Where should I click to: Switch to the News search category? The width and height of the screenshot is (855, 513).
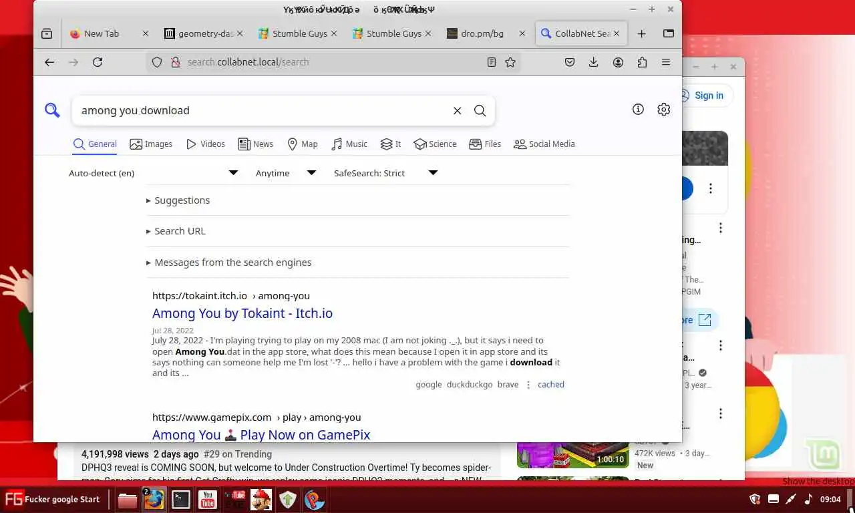tap(255, 144)
